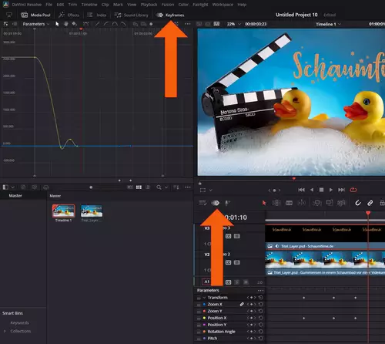Viewport: 385px width, 344px height.
Task: Unlink Zoom X and Zoom Y chain
Action: [242, 304]
